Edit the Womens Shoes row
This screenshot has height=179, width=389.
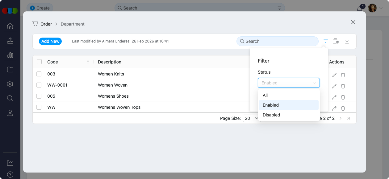[x=334, y=97]
